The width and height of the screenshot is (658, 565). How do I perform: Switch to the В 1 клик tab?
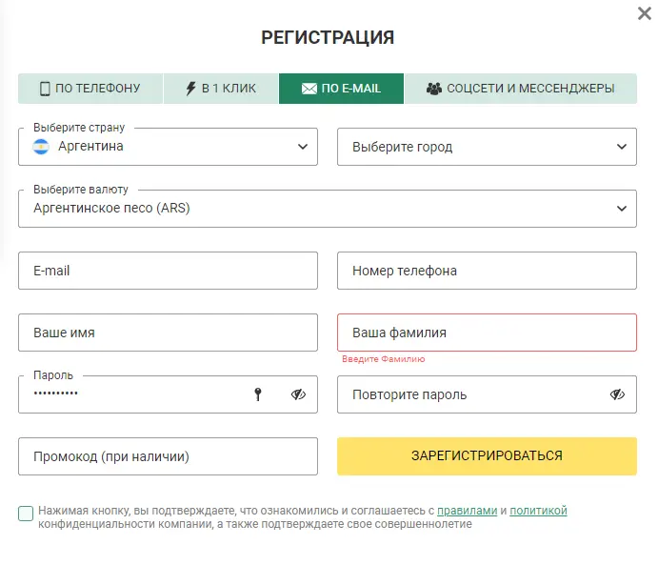(x=221, y=89)
